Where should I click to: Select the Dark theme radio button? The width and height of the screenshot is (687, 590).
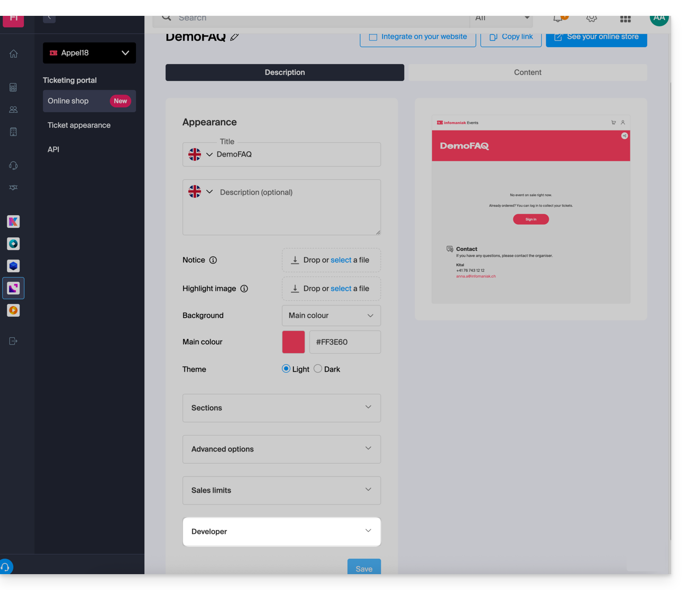click(318, 369)
